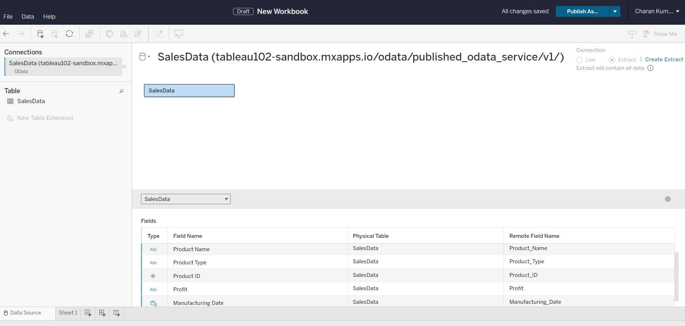Image resolution: width=685 pixels, height=326 pixels.
Task: Create a New Dashboard from bottom bar
Action: pos(102,313)
